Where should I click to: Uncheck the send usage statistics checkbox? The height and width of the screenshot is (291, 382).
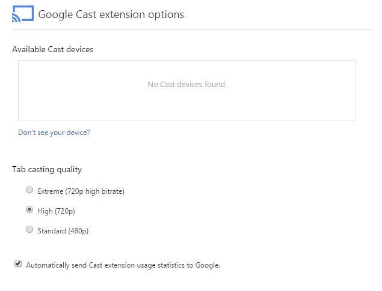coord(18,263)
